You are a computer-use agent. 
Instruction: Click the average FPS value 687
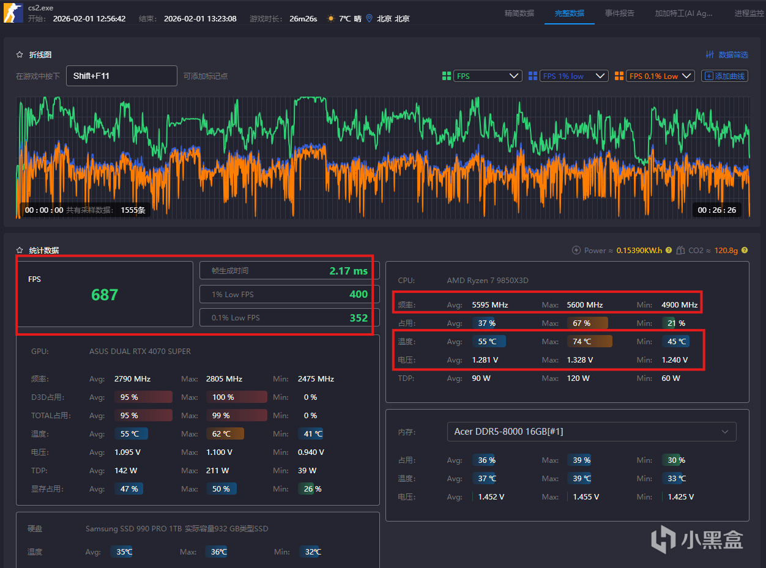click(x=105, y=295)
